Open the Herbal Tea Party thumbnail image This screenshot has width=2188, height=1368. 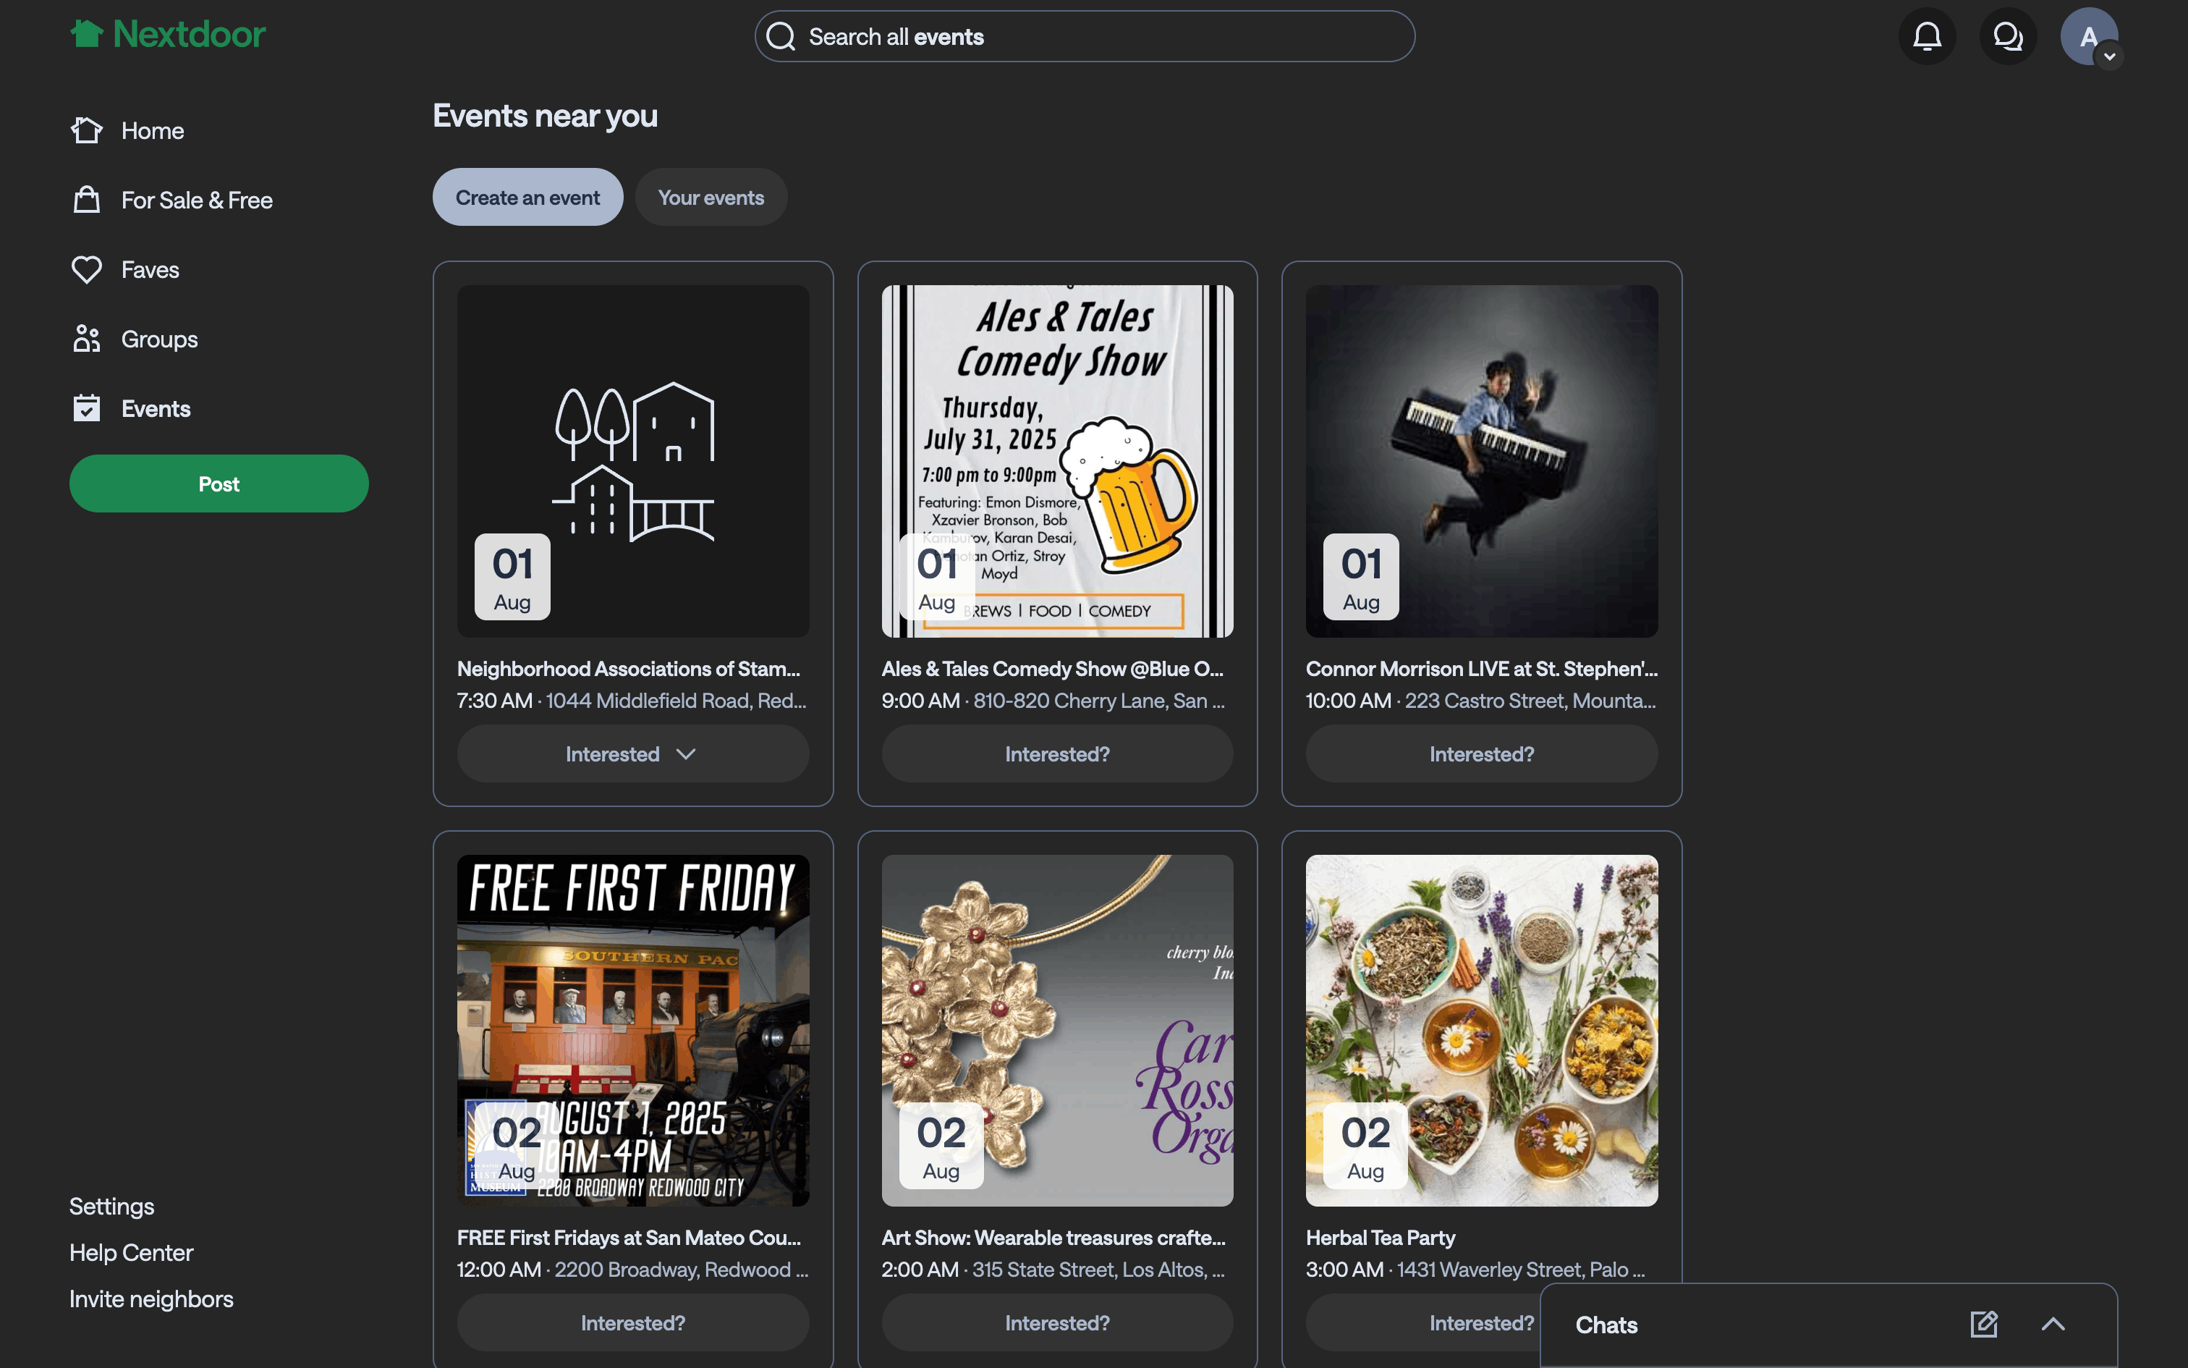(x=1481, y=1029)
